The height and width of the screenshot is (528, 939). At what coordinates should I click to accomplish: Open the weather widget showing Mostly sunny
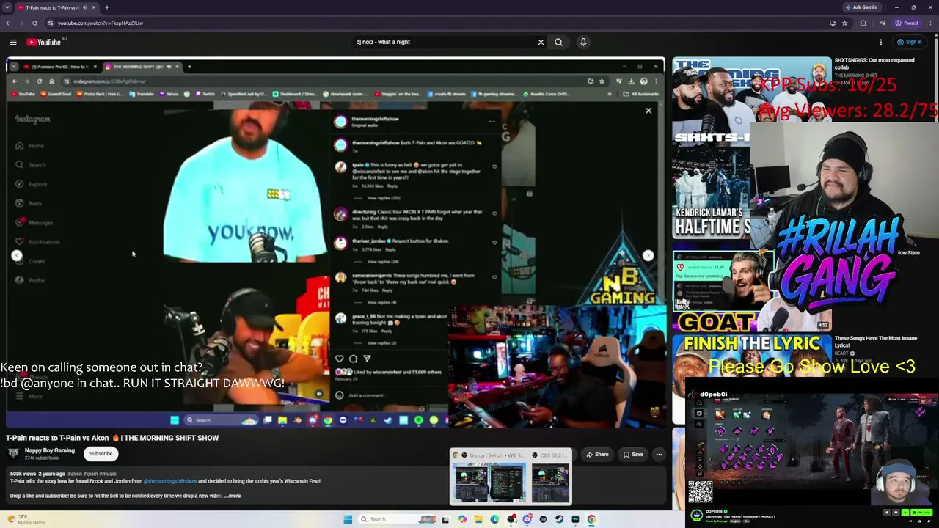pos(26,519)
